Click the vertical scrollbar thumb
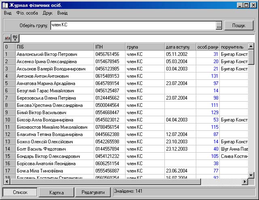The width and height of the screenshot is (259, 200). [x=251, y=57]
